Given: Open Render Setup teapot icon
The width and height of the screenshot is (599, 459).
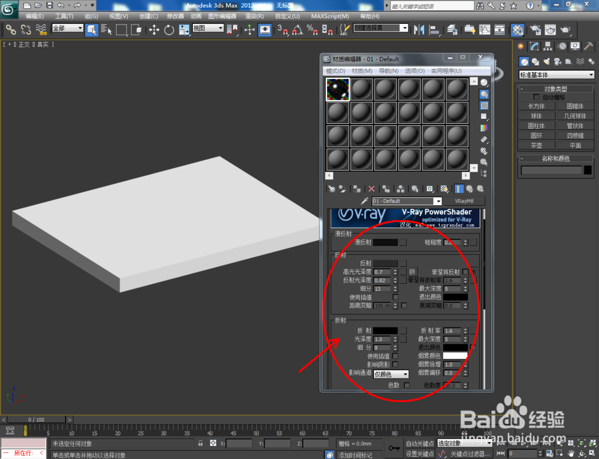Looking at the screenshot, I should point(536,30).
